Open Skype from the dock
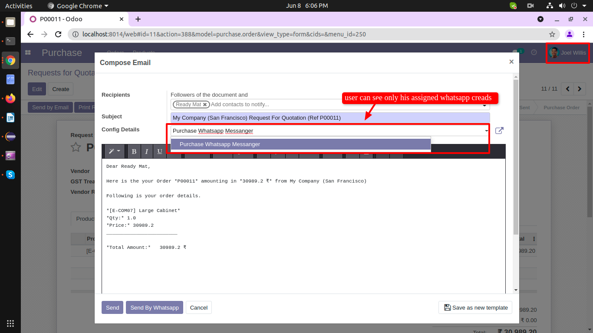 10,175
